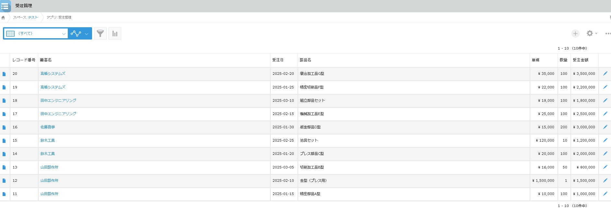Image resolution: width=611 pixels, height=209 pixels.
Task: Open record 11 details document icon
Action: click(4, 194)
